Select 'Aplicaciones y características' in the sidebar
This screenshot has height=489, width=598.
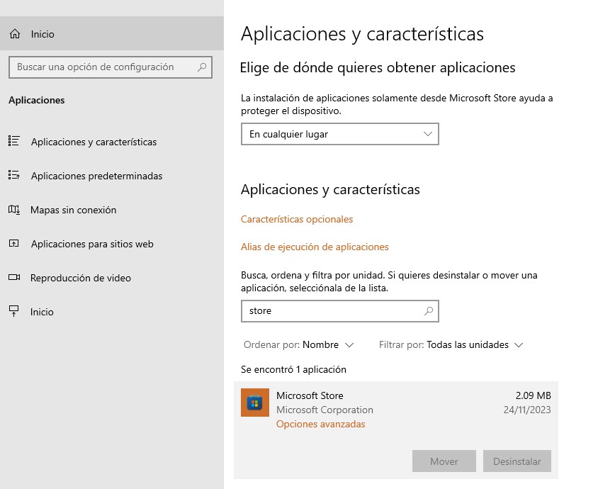(x=112, y=142)
